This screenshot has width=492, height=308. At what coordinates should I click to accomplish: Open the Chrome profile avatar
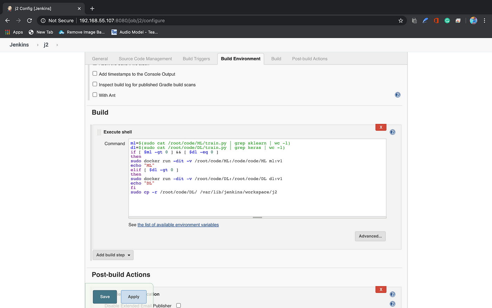pos(473,20)
